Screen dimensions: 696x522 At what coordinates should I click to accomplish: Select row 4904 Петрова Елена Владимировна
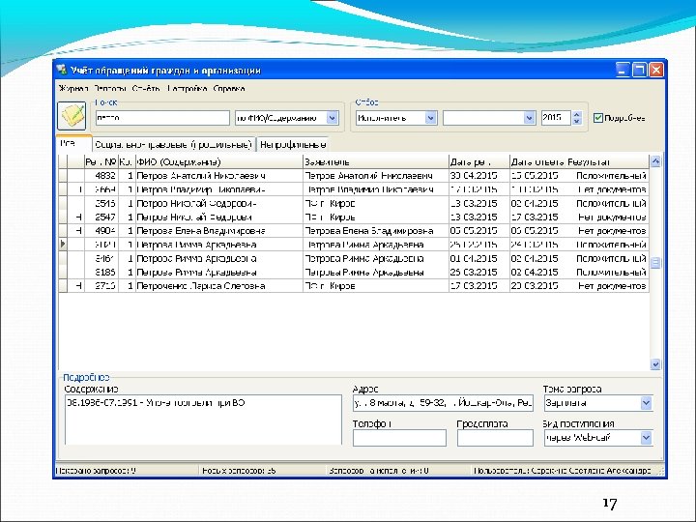click(354, 231)
